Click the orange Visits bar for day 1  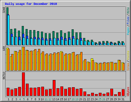coord(8,60)
